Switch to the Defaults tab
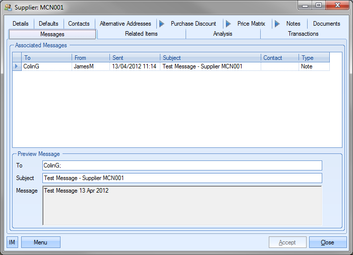The height and width of the screenshot is (255, 353). 48,24
